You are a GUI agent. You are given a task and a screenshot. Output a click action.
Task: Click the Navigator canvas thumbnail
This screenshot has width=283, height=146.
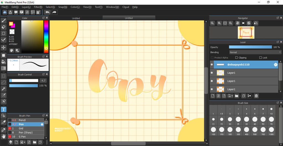coord(246,32)
